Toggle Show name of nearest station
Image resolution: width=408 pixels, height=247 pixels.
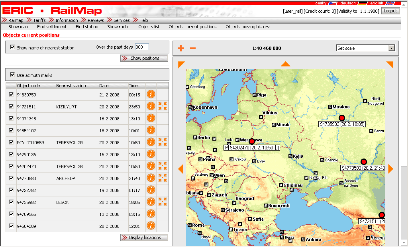(12, 47)
